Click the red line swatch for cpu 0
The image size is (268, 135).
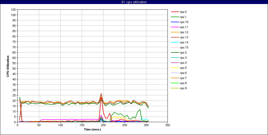tap(175, 12)
